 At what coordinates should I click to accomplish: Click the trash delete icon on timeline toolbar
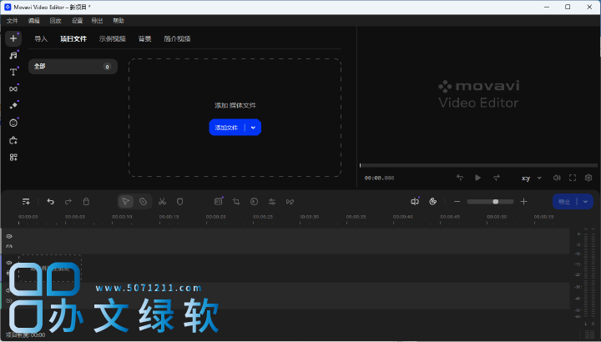click(x=86, y=202)
